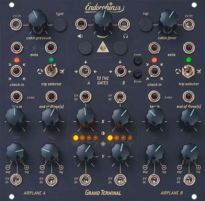Click the bright yellow first LED of channel A

coord(76,138)
